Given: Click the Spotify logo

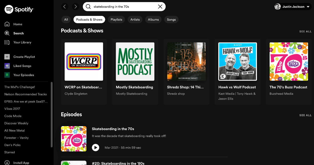Looking at the screenshot, I should pyautogui.click(x=19, y=10).
